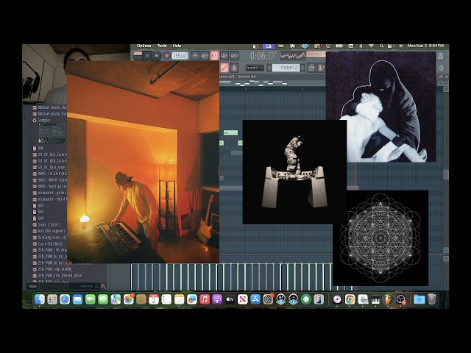Open the Help menu
This screenshot has width=471, height=353.
pyautogui.click(x=177, y=46)
